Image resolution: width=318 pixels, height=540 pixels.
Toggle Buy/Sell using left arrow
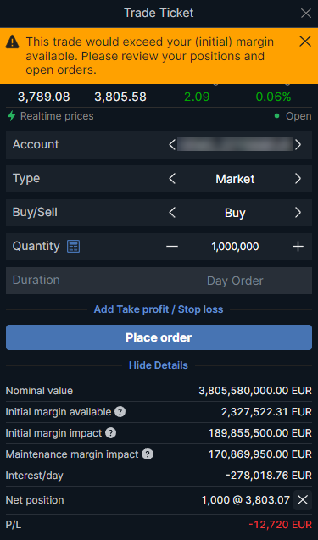tap(172, 213)
